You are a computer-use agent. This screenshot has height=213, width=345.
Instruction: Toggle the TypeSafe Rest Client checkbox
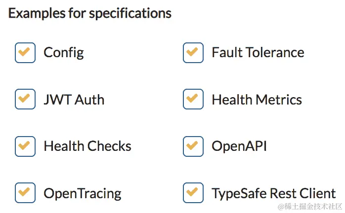tap(193, 193)
